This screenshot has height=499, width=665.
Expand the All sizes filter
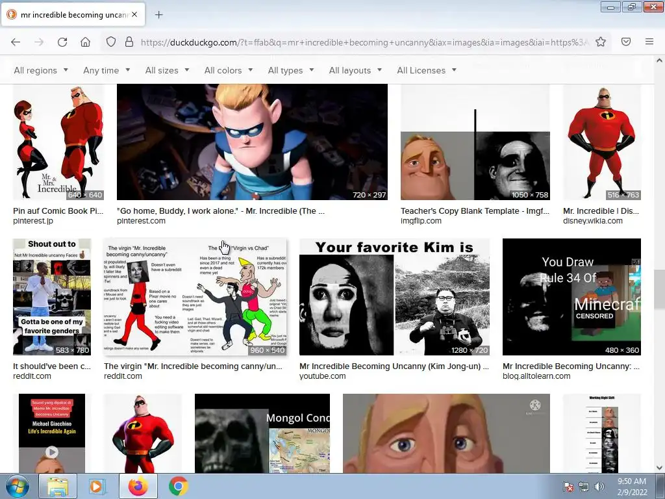[x=167, y=70]
